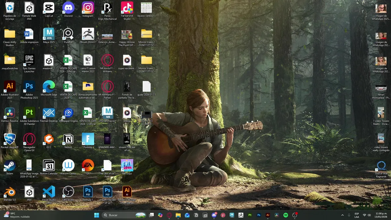Launch the Navegador Opera GX desktop shortcut
Image resolution: width=391 pixels, height=220 pixels.
pos(29,142)
